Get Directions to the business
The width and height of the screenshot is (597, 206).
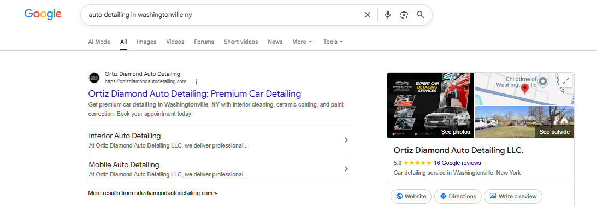[458, 197]
